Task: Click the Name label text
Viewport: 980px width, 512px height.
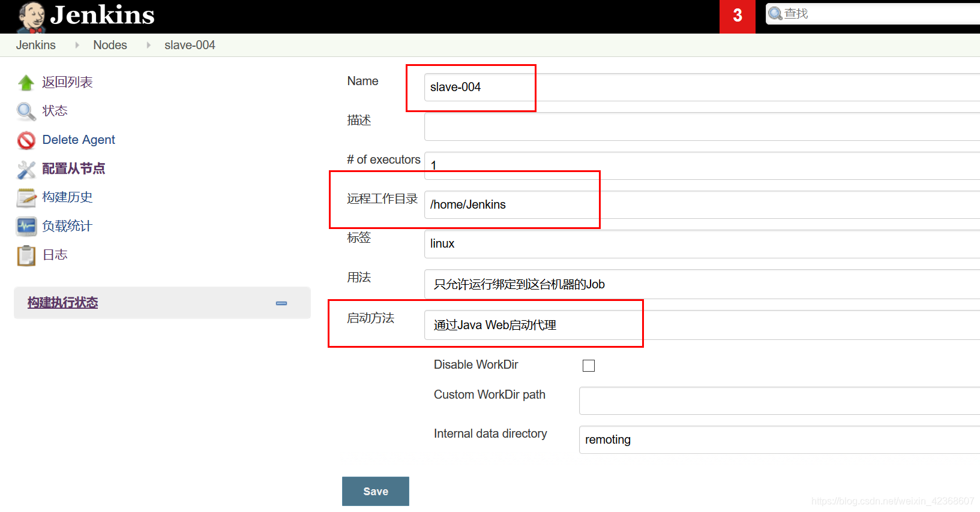Action: [x=362, y=81]
